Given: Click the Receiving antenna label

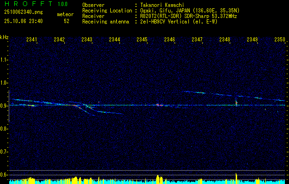Looking at the screenshot, I should pos(106,22).
